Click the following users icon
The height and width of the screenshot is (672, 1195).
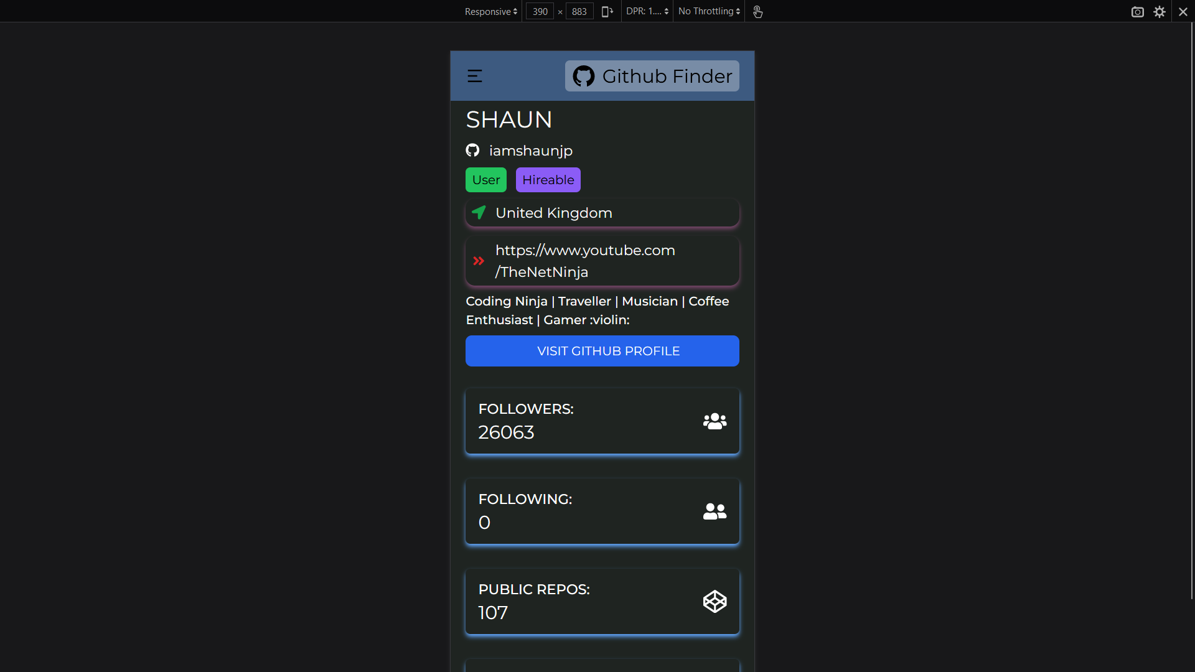715,511
